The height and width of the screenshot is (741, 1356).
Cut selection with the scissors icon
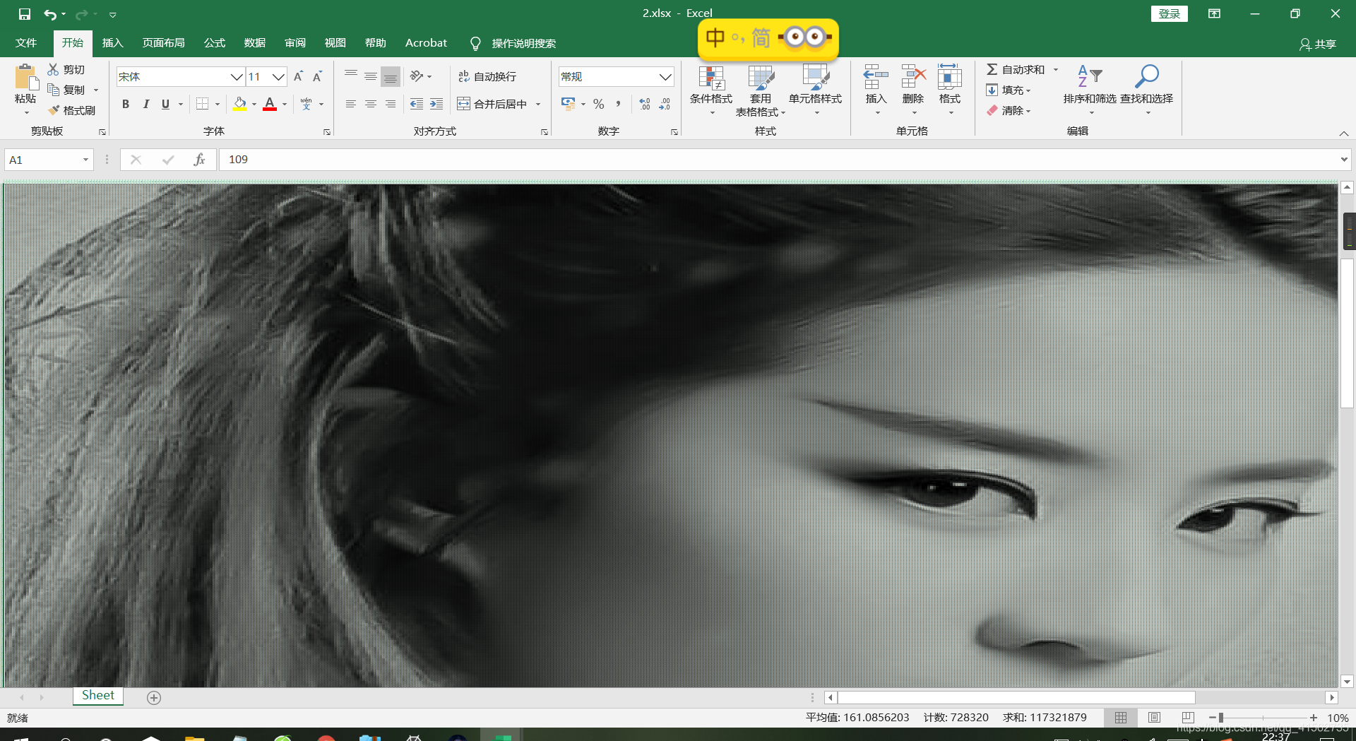click(x=53, y=69)
